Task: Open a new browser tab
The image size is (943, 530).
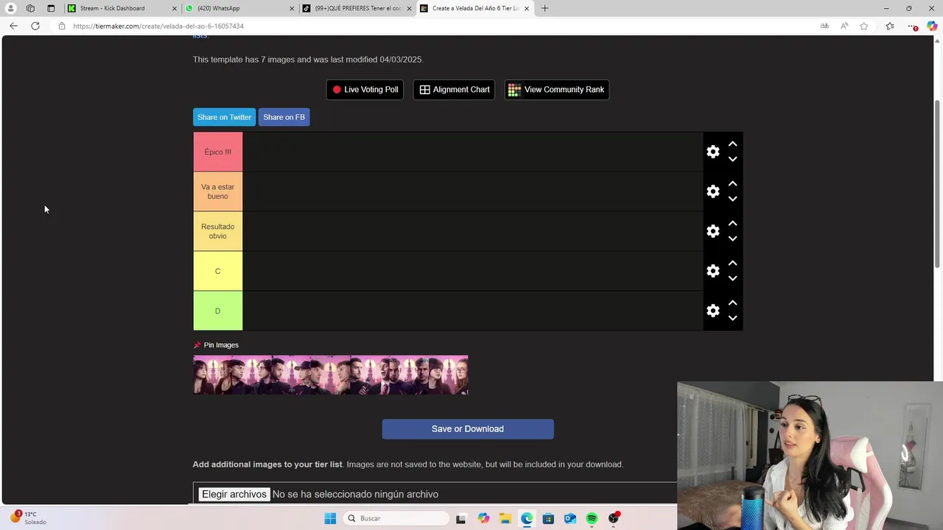Action: tap(544, 8)
